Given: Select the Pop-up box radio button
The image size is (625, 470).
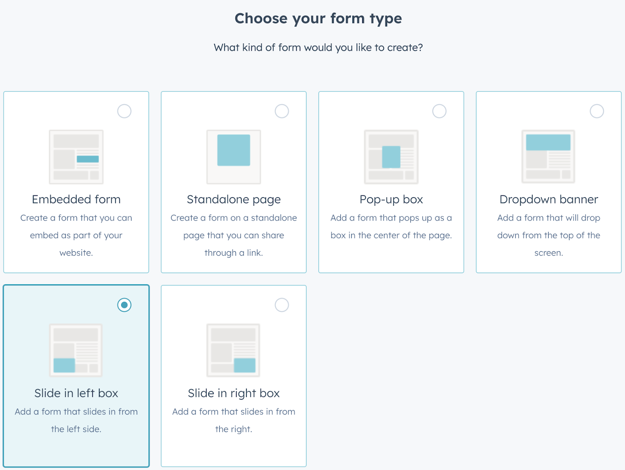Looking at the screenshot, I should point(439,111).
